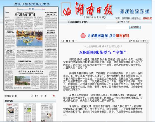Click the right arrow beside 下一篇

[76, 41]
